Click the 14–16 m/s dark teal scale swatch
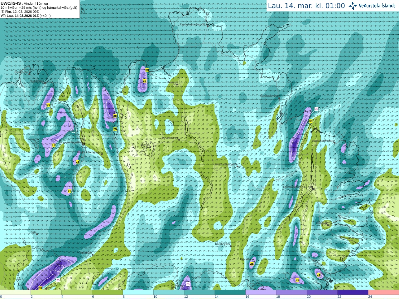Image resolution: width=399 pixels, height=299 pixels. 230,292
